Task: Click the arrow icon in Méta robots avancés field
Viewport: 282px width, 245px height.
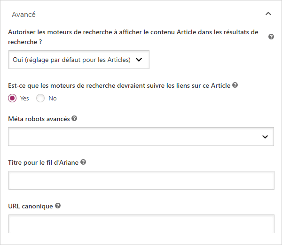Action: 265,137
